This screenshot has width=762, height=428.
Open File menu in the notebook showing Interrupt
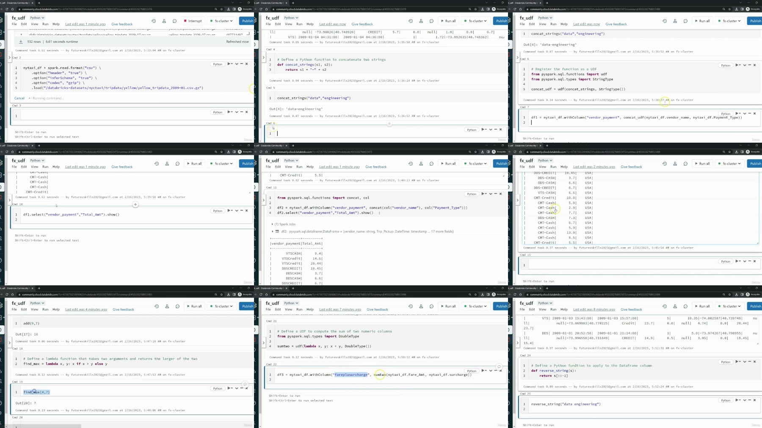click(14, 24)
